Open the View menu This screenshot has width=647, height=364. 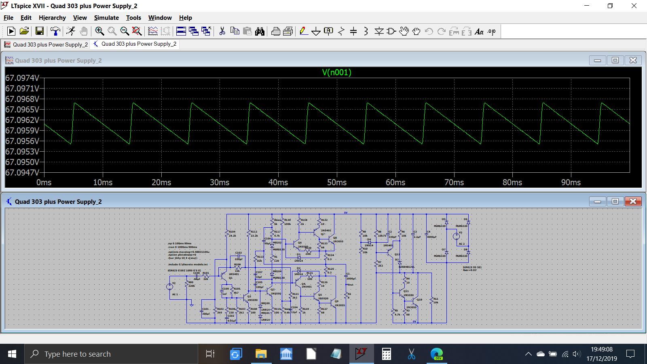(x=80, y=18)
